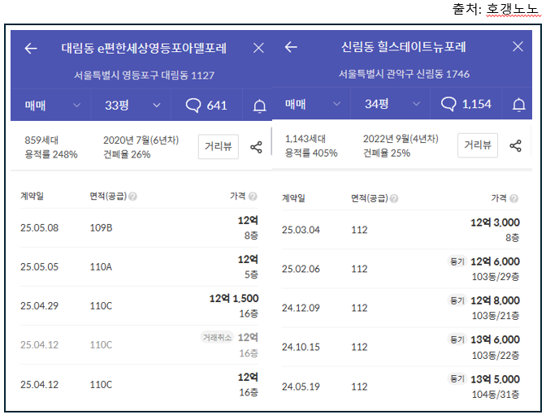Screen dimensions: 546x419
Task: Click help icon next to 가격 in 대림동 table
Action: (x=253, y=197)
